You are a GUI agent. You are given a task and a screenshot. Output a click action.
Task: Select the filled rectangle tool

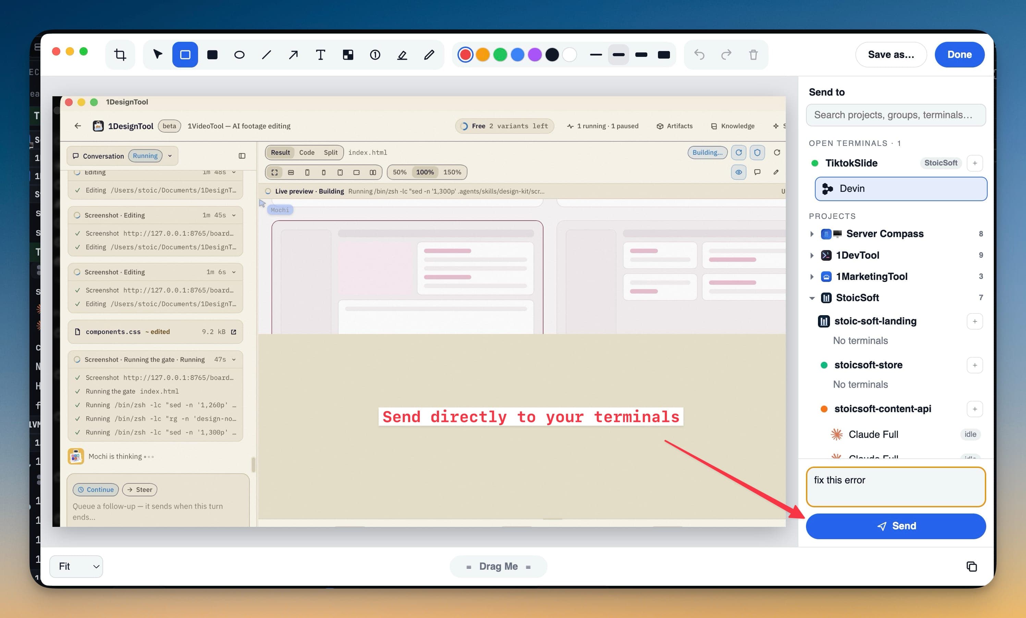(x=212, y=54)
